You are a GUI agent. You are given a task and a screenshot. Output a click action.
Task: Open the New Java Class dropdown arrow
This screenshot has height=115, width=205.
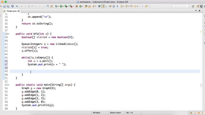pyautogui.click(x=83, y=6)
